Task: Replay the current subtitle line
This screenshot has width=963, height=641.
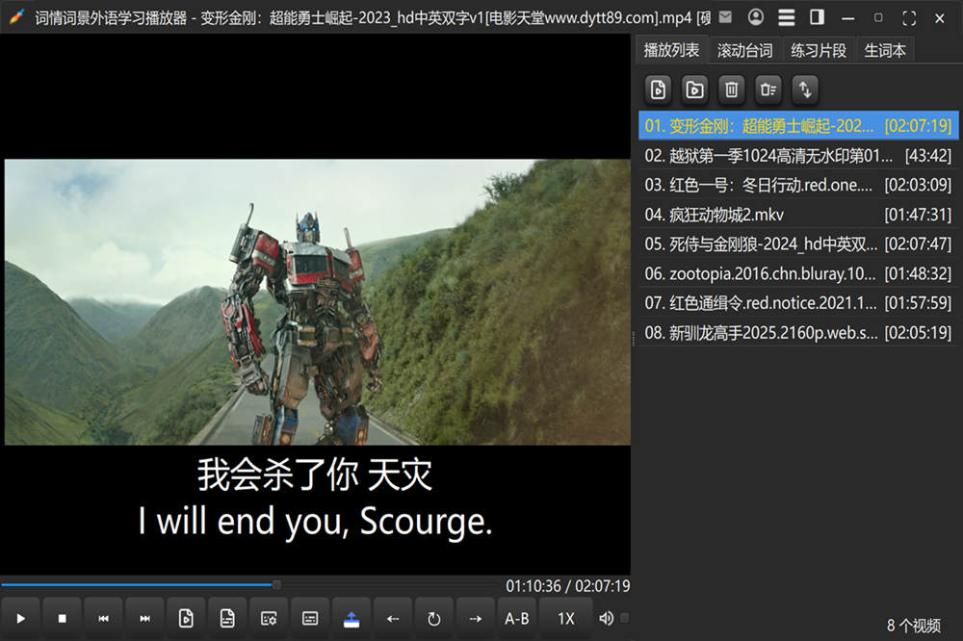Action: 433,618
